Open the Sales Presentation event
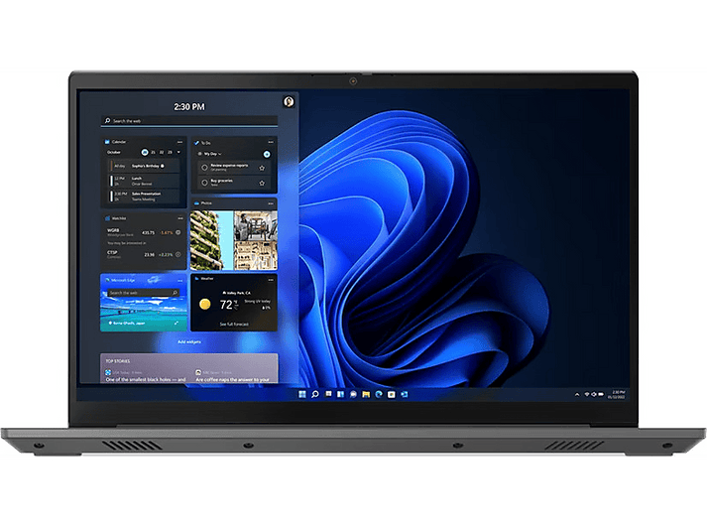 tap(145, 197)
